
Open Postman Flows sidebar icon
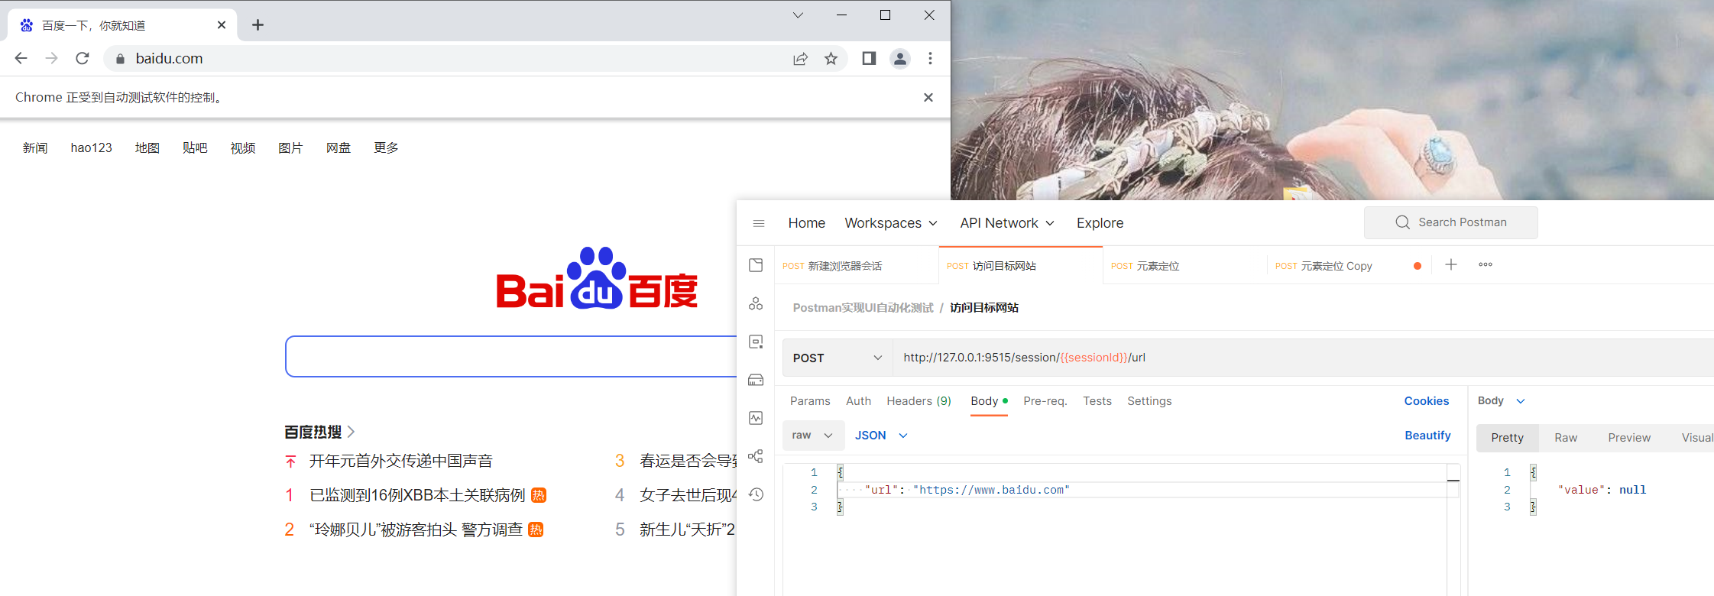[756, 456]
